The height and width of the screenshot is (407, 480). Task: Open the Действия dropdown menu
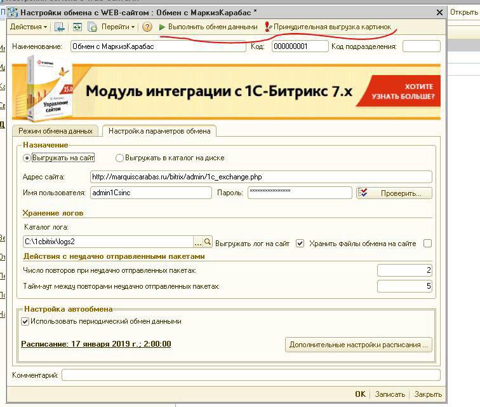coord(28,27)
